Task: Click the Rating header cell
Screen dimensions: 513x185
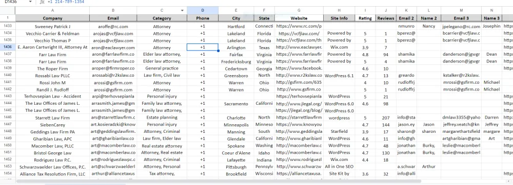Action: point(365,18)
